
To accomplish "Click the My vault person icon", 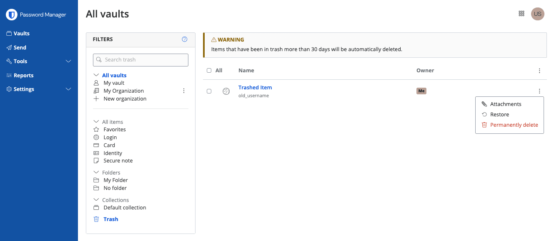I will [x=96, y=83].
